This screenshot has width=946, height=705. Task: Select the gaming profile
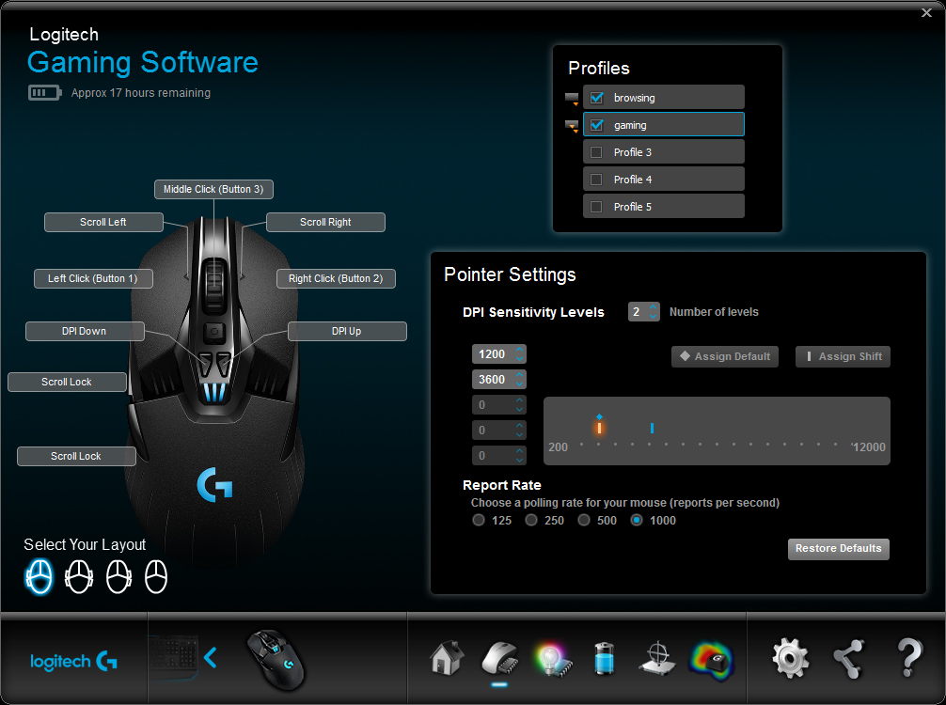(x=663, y=124)
